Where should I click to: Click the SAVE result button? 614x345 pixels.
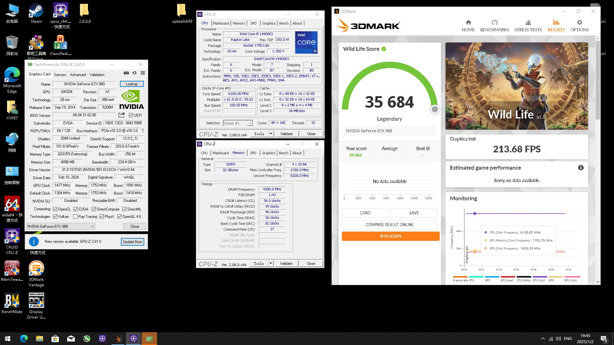tap(414, 213)
